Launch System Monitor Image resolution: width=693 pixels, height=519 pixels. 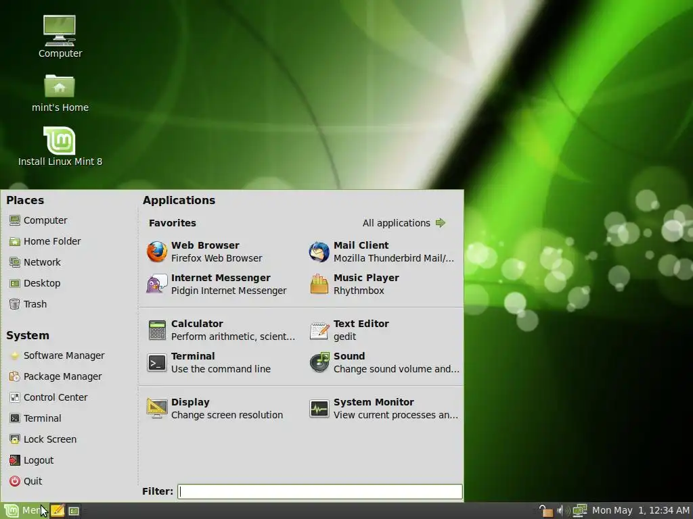pos(384,408)
